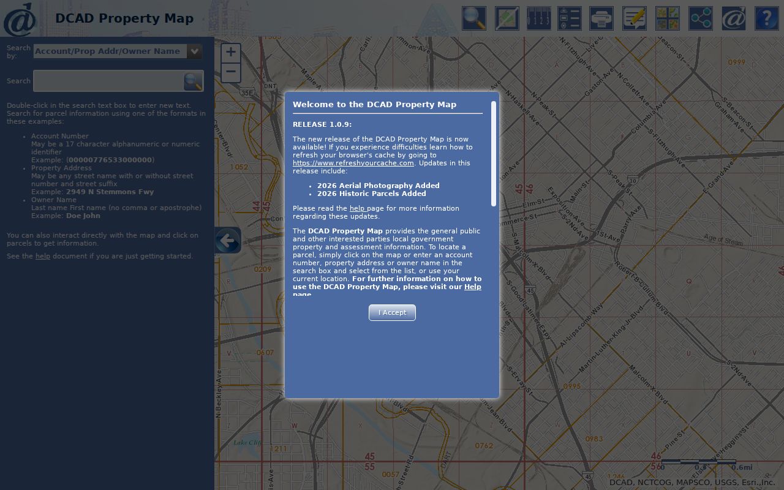This screenshot has height=490, width=784.
Task: Select the Account/Prop Addr/Owner Name combo box
Action: pyautogui.click(x=118, y=51)
